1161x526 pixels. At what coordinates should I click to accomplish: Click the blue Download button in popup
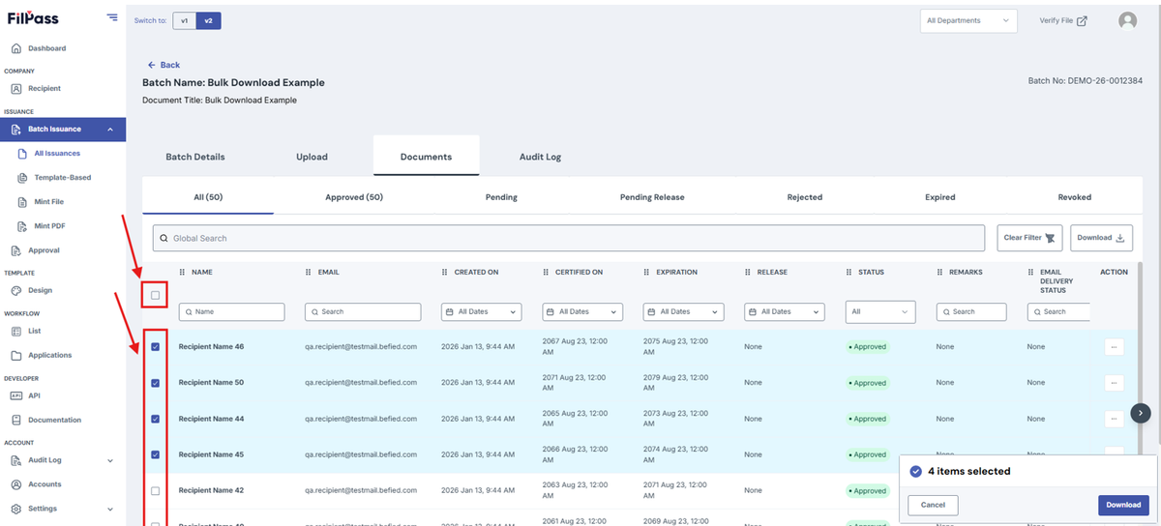[1123, 505]
